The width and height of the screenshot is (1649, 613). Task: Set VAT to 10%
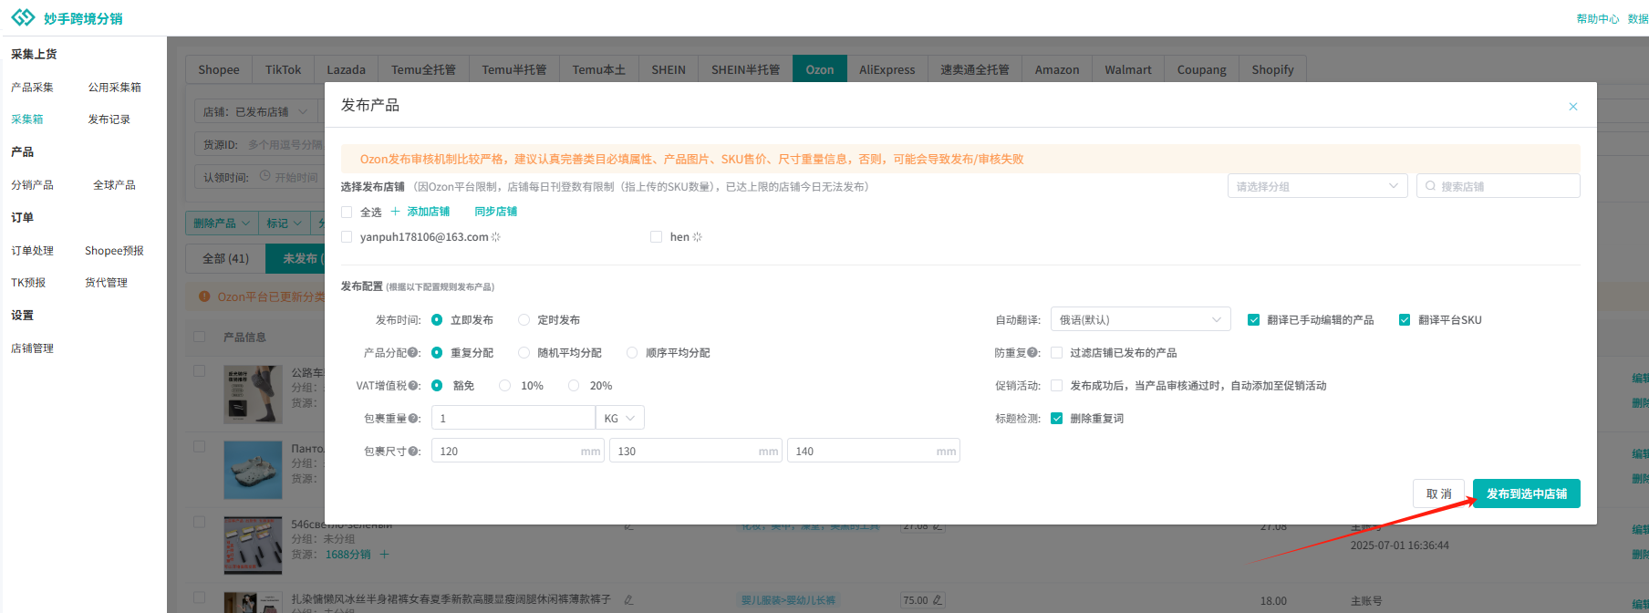point(504,386)
